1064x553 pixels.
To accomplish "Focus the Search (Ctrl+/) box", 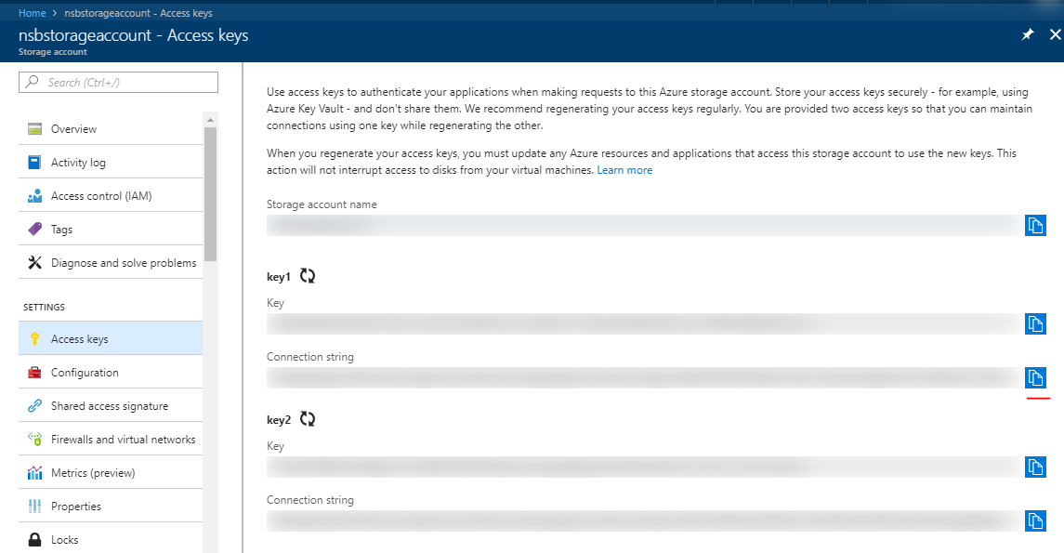I will point(118,82).
